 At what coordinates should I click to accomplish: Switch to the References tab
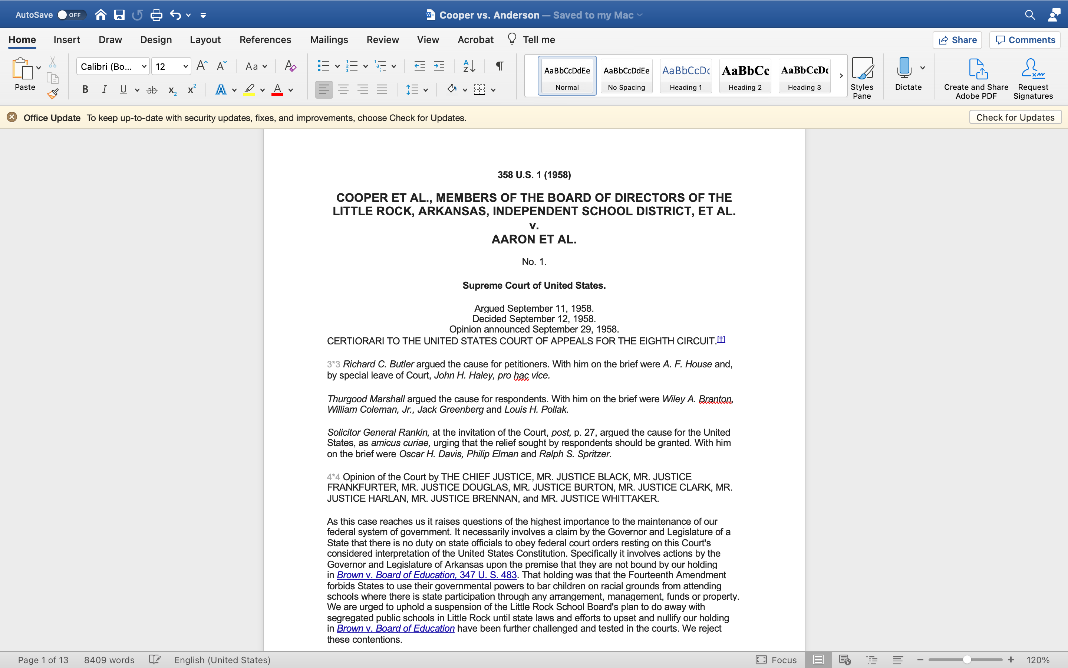(265, 39)
